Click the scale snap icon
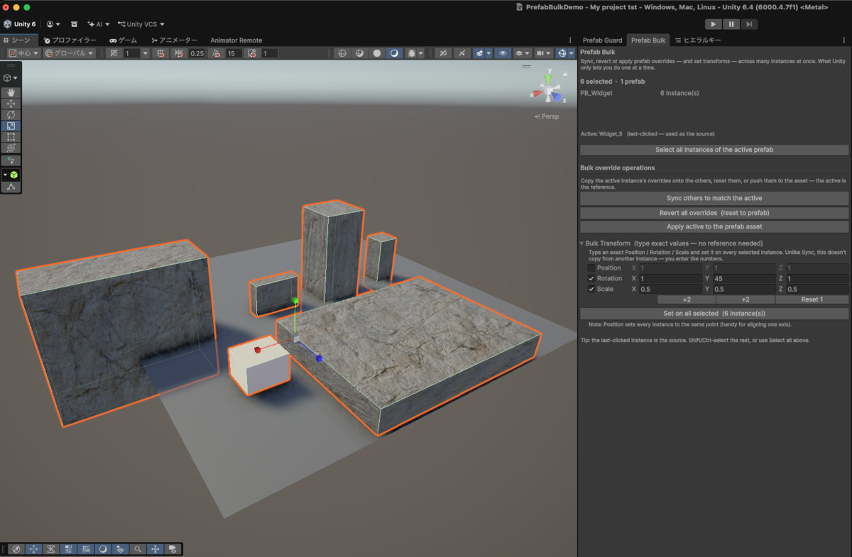Viewport: 852px width, 557px height. click(x=251, y=53)
